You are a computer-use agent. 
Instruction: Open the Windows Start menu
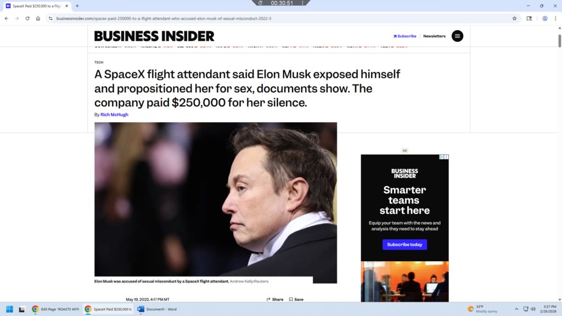(10, 309)
